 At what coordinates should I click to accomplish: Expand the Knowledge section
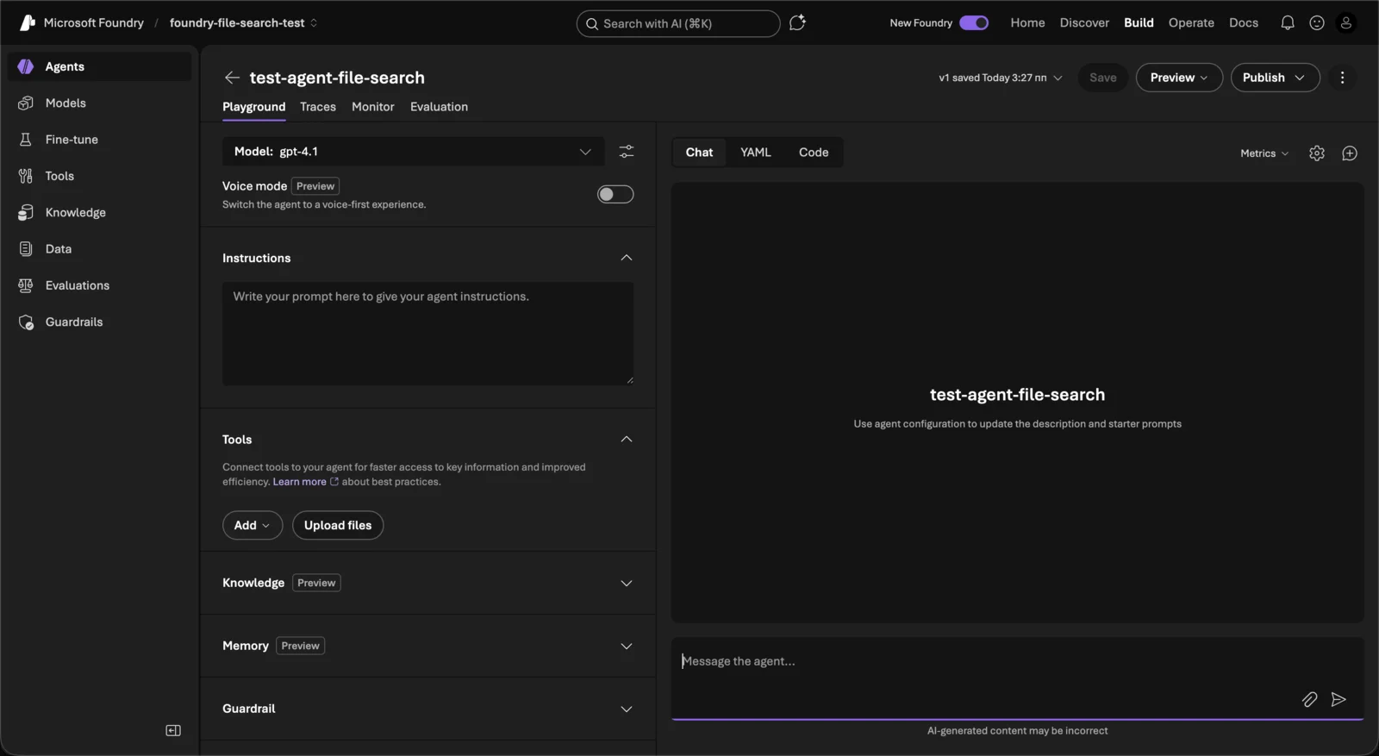(627, 584)
